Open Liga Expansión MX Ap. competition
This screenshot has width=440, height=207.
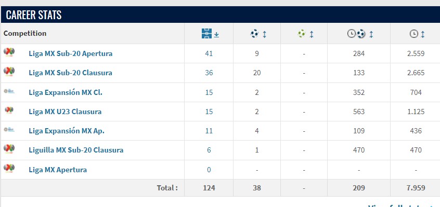67,131
